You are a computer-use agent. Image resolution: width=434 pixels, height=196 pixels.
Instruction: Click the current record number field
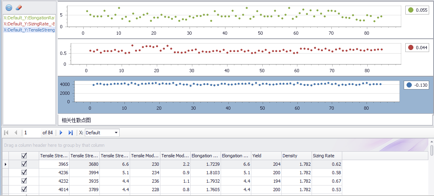pos(32,133)
